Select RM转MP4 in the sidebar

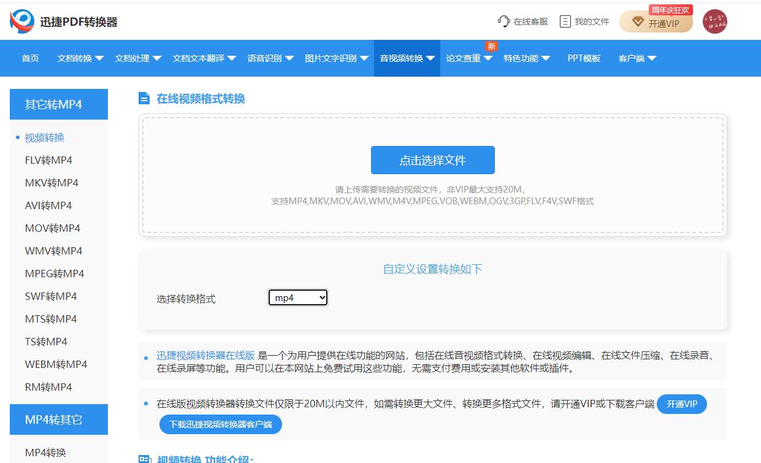(x=48, y=387)
